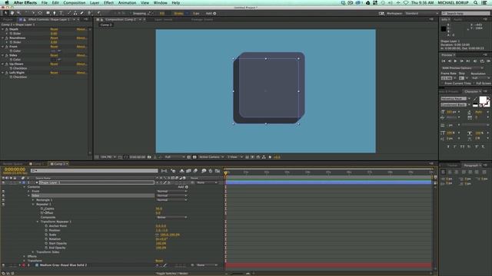Screen dimensions: 492x276
Task: Click stopwatch for Rotation property
Action: pos(46,239)
